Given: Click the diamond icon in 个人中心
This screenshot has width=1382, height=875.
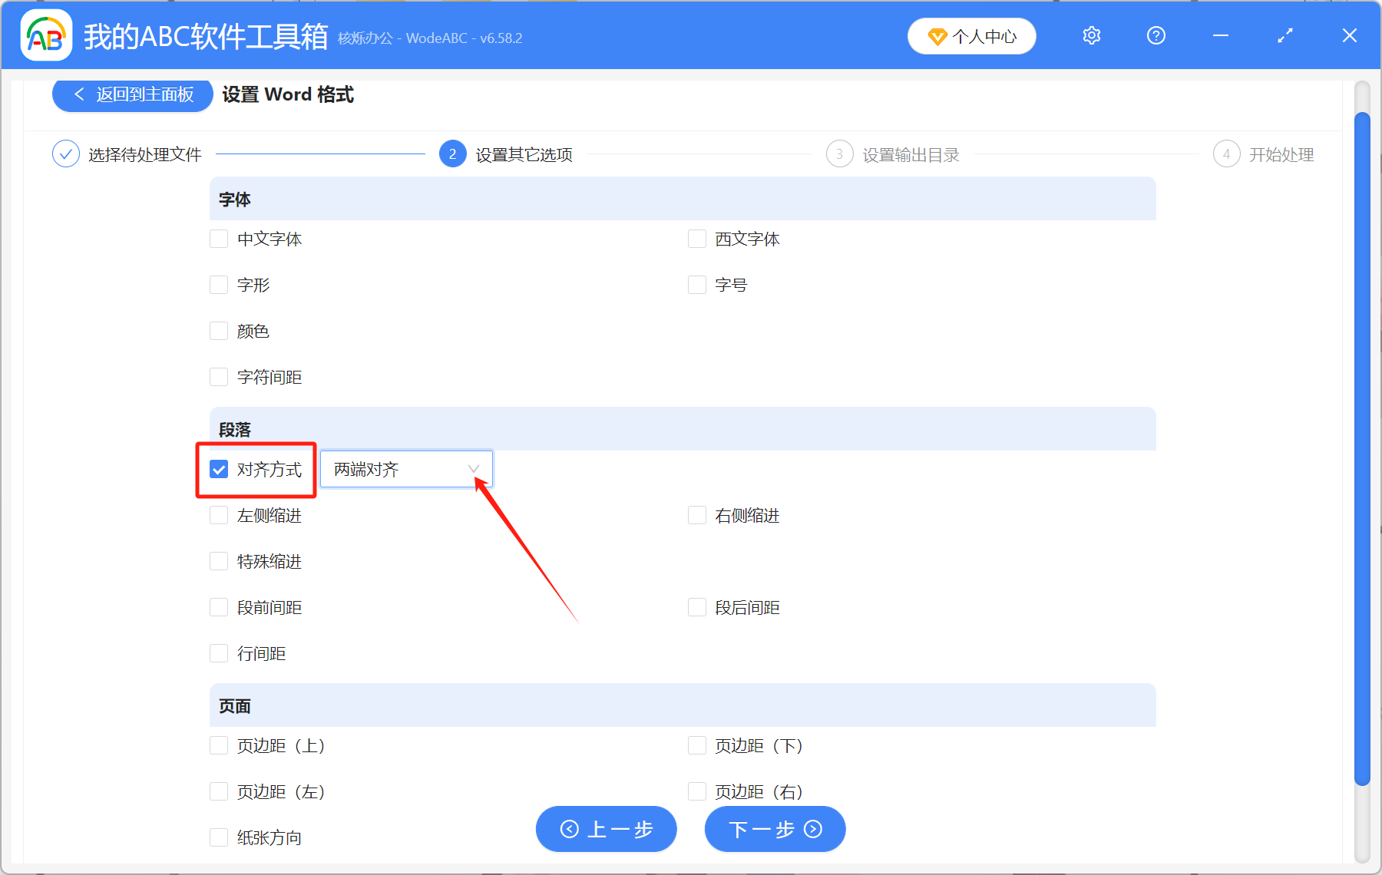Looking at the screenshot, I should (x=938, y=36).
